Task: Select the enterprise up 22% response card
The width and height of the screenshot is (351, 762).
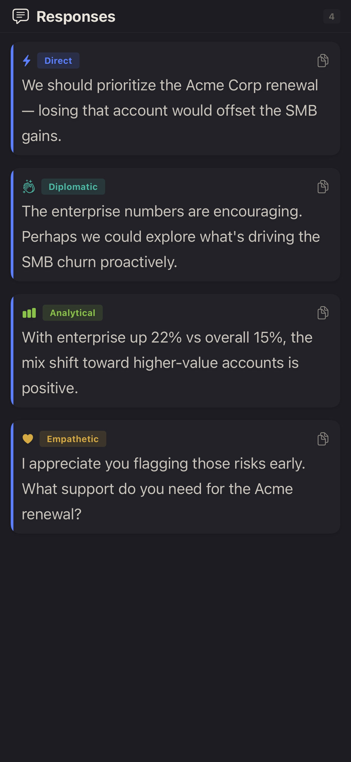Action: pyautogui.click(x=176, y=363)
